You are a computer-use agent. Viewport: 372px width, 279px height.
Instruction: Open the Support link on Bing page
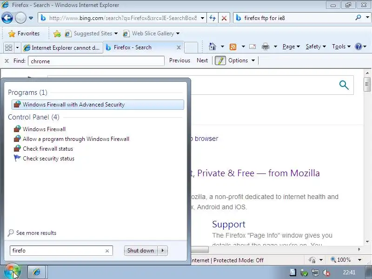point(229,224)
